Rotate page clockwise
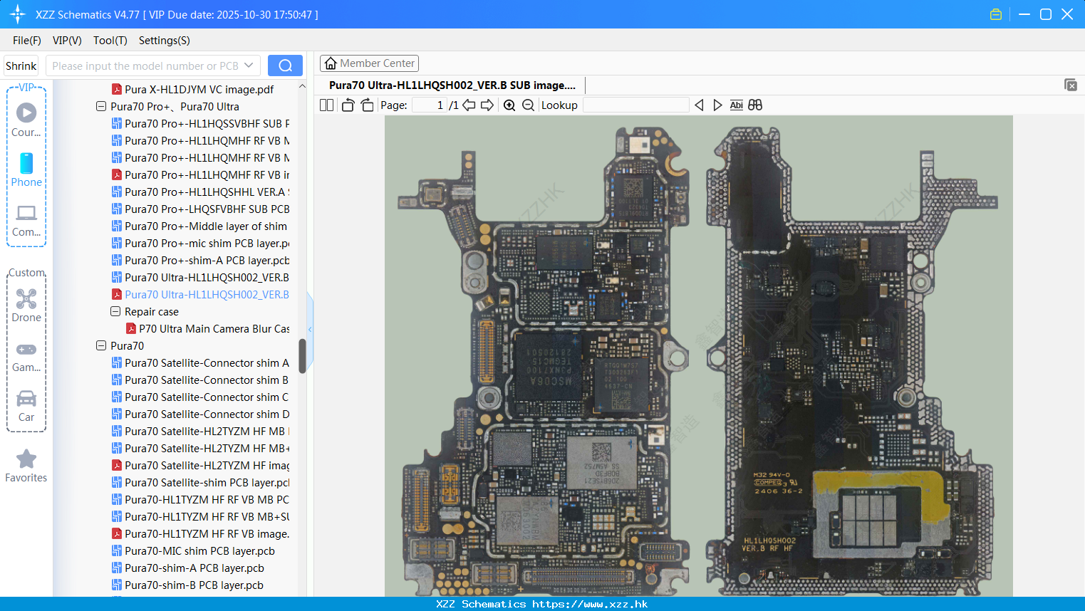 click(x=367, y=105)
